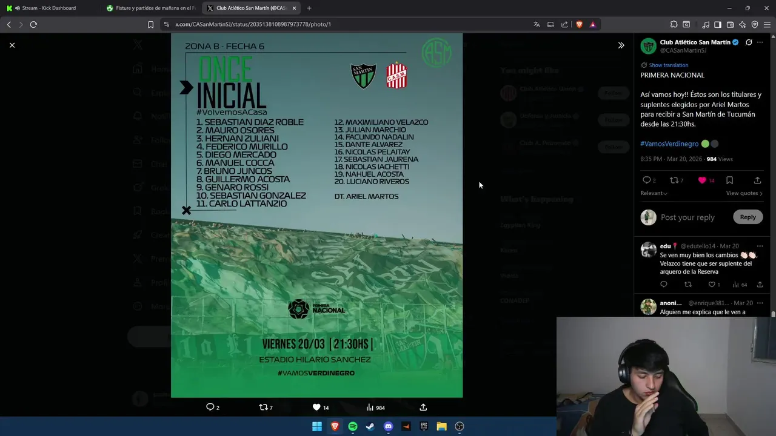This screenshot has height=436, width=776.
Task: Reload the current page
Action: pyautogui.click(x=33, y=24)
